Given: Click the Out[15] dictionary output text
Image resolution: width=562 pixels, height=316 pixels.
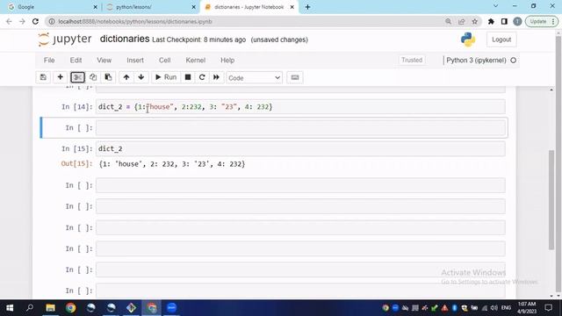Looking at the screenshot, I should 172,164.
